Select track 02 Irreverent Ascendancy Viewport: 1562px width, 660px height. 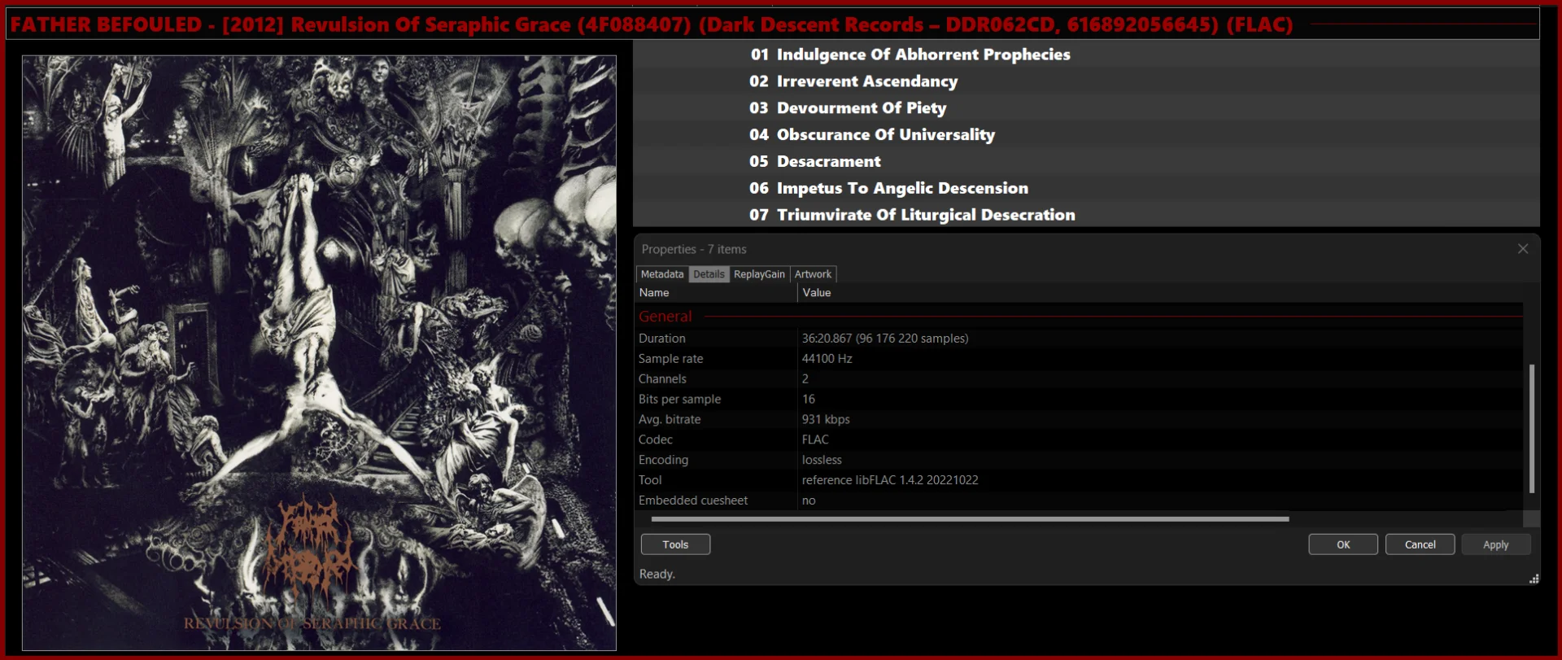tap(1086, 81)
